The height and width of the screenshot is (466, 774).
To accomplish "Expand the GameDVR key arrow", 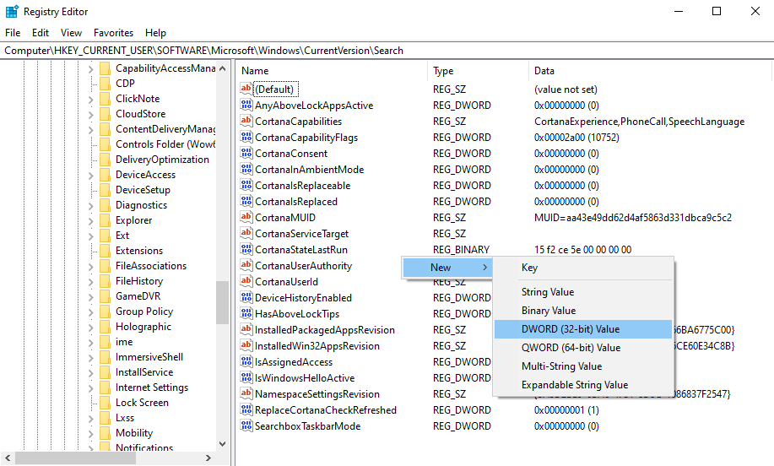I will [91, 297].
